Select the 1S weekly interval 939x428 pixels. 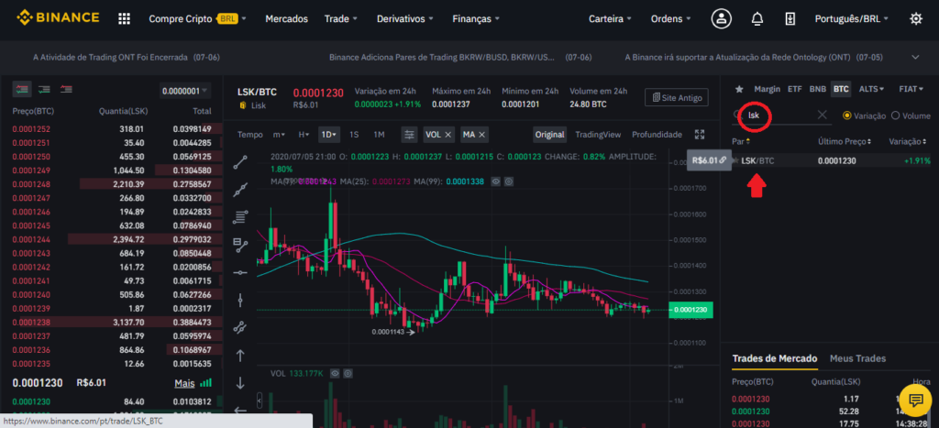click(x=354, y=134)
